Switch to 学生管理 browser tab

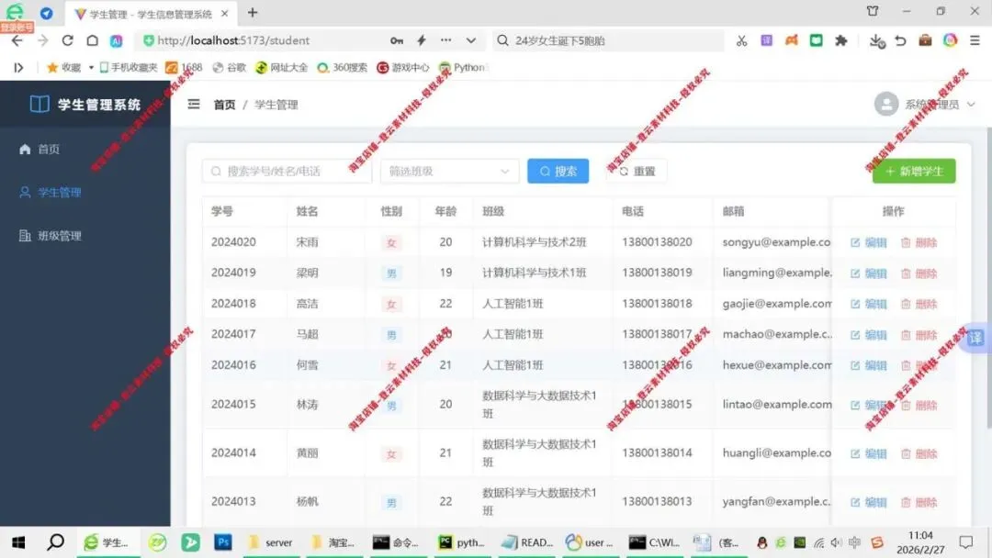(151, 13)
